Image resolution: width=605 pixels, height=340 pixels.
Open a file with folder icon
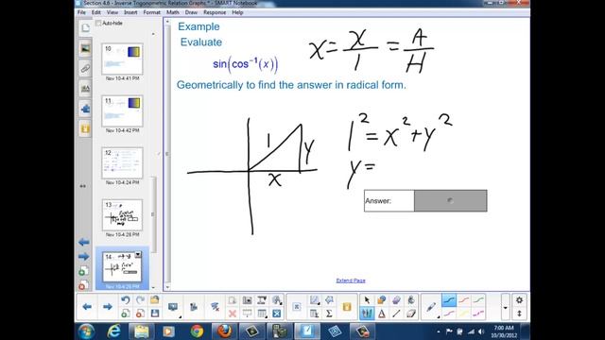point(155,300)
